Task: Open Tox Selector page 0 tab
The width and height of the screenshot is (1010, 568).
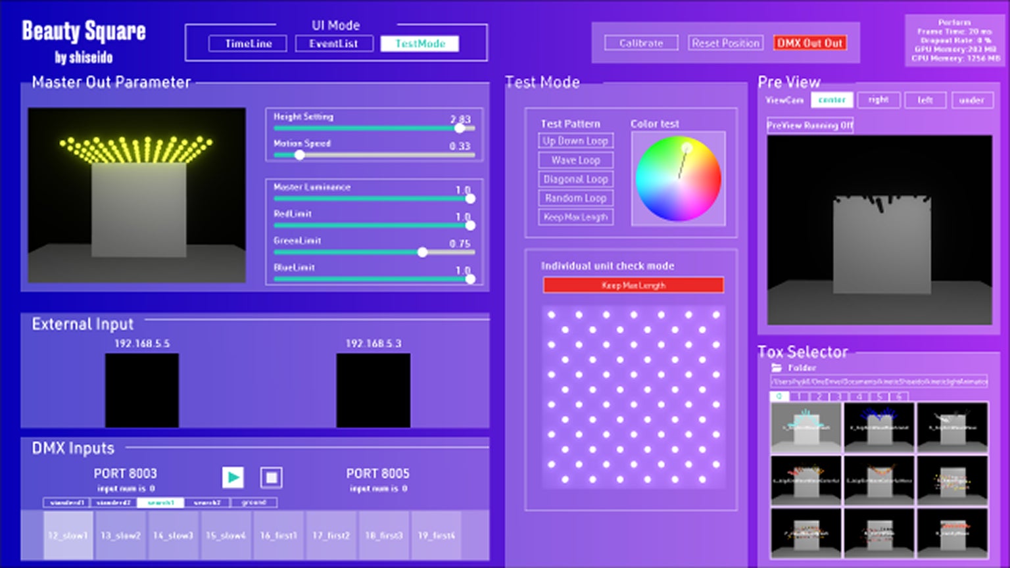Action: click(x=779, y=396)
